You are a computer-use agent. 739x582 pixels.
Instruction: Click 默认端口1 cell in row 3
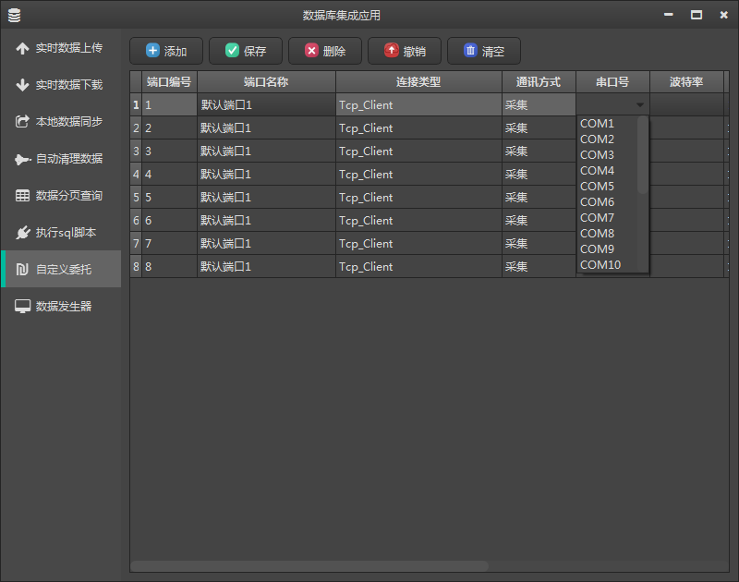point(266,151)
